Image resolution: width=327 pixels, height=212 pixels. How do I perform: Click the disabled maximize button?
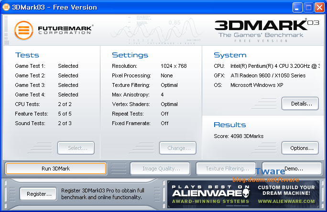308,8
